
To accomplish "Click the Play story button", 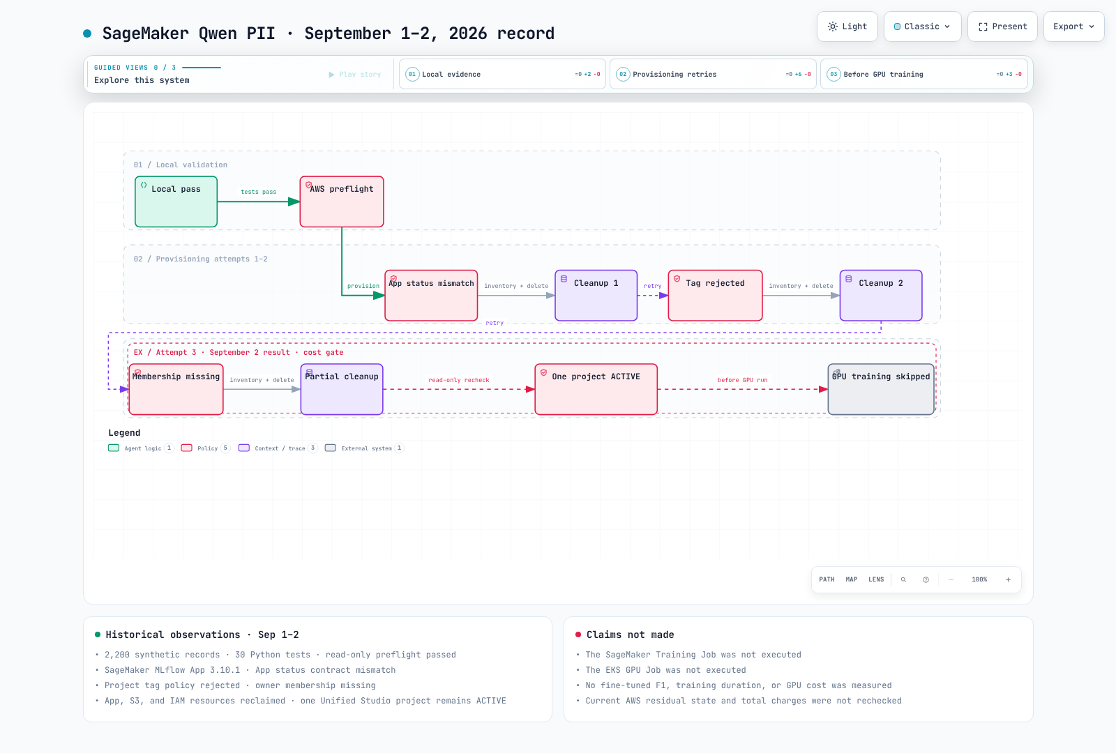I will [355, 75].
